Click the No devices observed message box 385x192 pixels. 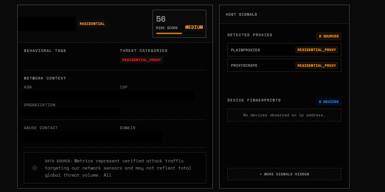click(284, 115)
